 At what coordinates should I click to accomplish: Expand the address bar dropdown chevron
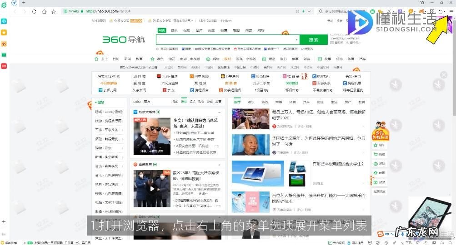[309, 11]
